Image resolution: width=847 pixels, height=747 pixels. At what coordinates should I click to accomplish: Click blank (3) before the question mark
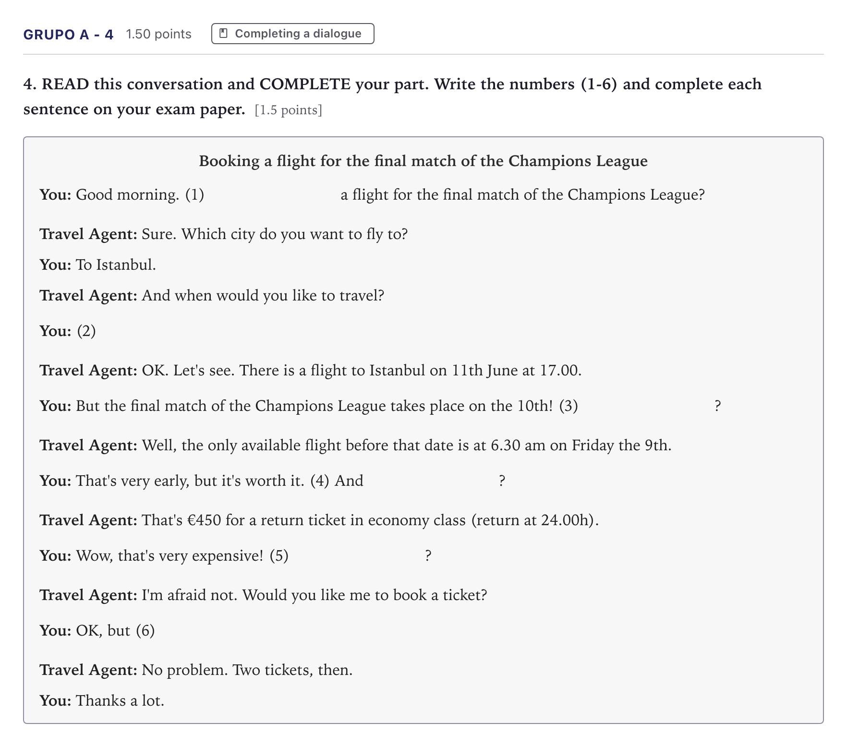pos(646,406)
